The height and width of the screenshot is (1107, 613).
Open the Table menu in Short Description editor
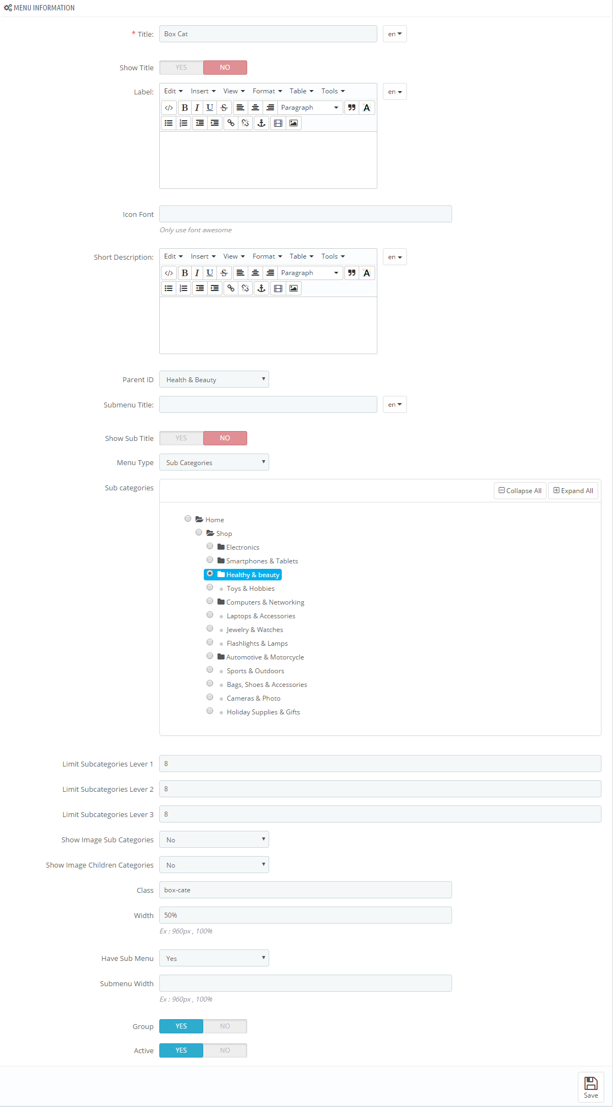click(302, 256)
